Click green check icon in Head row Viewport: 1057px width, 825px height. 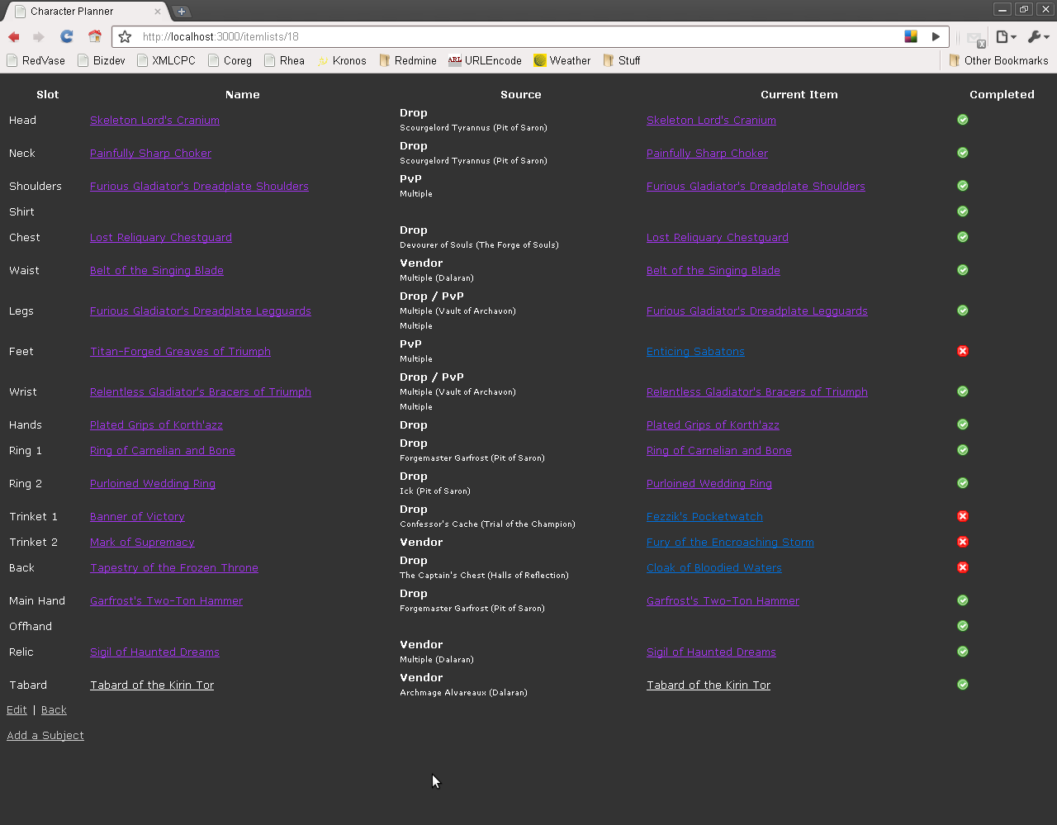[962, 120]
